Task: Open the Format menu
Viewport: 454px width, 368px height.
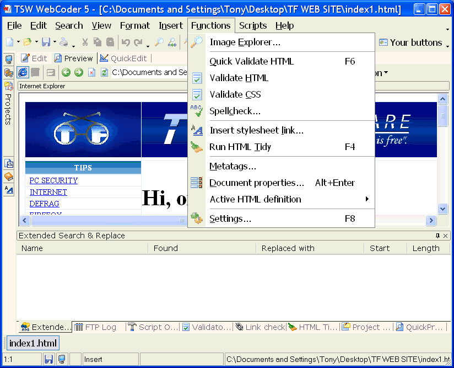Action: (x=134, y=25)
